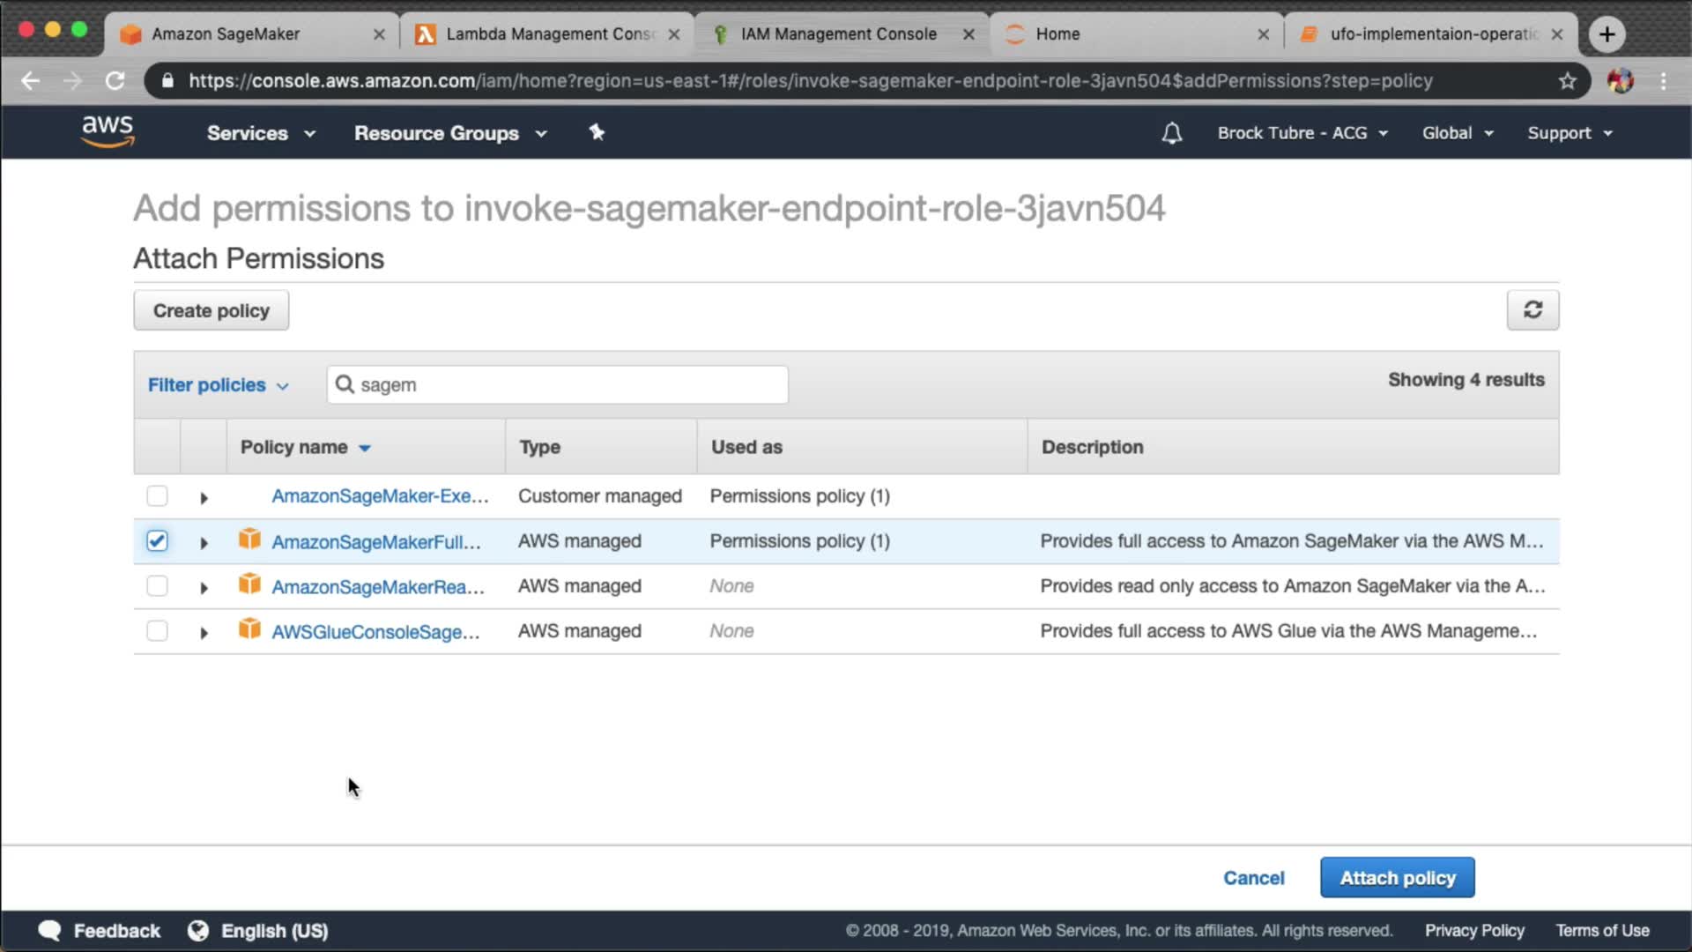The height and width of the screenshot is (952, 1692).
Task: Check the AWSGlueConsoleSage... policy checkbox
Action: tap(157, 631)
